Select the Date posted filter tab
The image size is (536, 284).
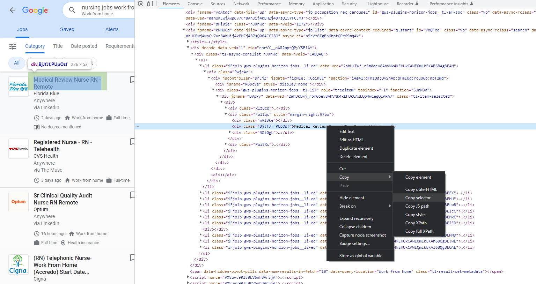coord(84,46)
